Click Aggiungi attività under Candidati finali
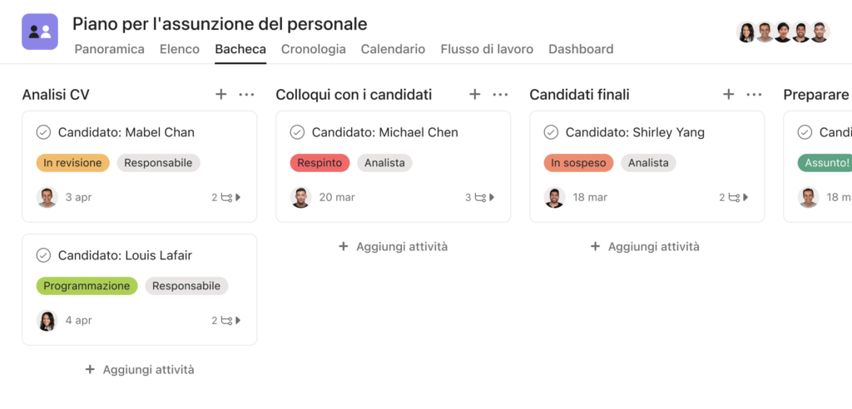Image resolution: width=852 pixels, height=409 pixels. coord(645,247)
